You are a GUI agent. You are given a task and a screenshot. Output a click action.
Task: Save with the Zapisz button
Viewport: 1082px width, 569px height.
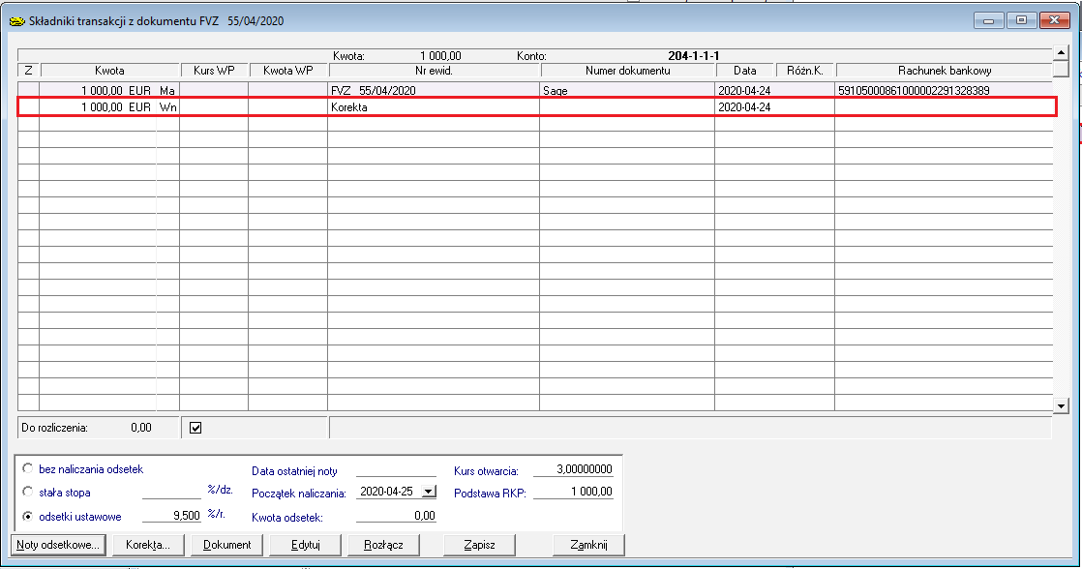pos(480,545)
